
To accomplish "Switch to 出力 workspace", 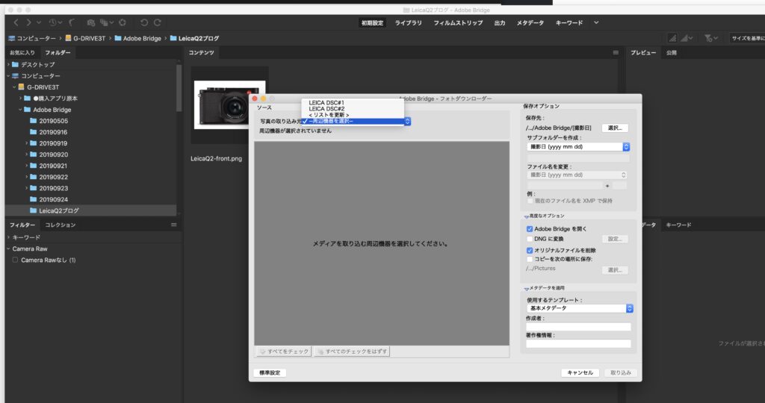I will [x=500, y=22].
